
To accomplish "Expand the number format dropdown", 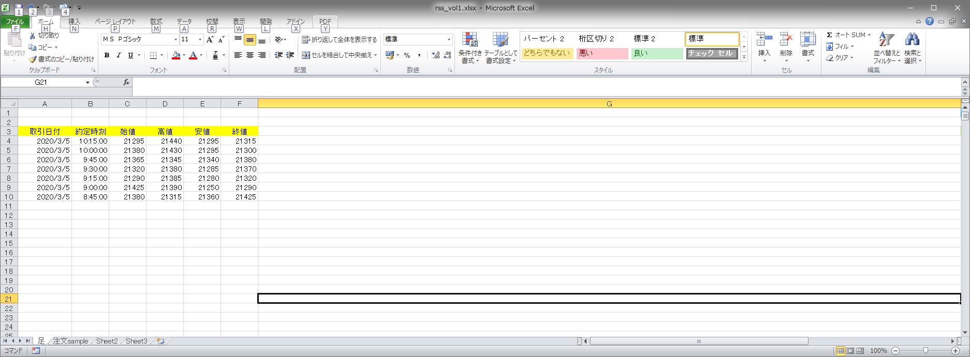I will pyautogui.click(x=449, y=40).
